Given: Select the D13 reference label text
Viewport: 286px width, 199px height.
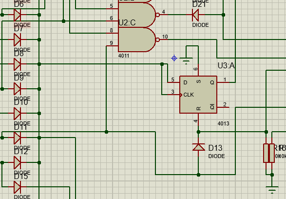Looking at the screenshot, I should click(215, 148).
